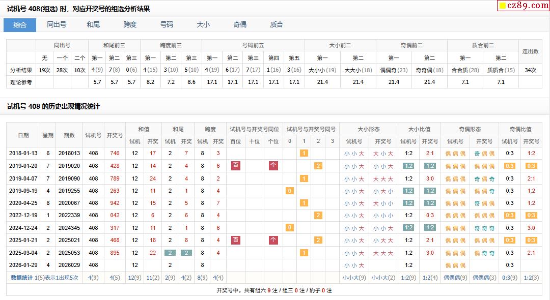Click the 期数 column header
Viewport: 550px width, 300px height.
(x=69, y=135)
